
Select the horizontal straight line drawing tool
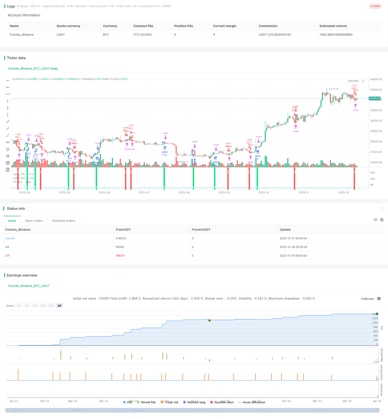8,80
